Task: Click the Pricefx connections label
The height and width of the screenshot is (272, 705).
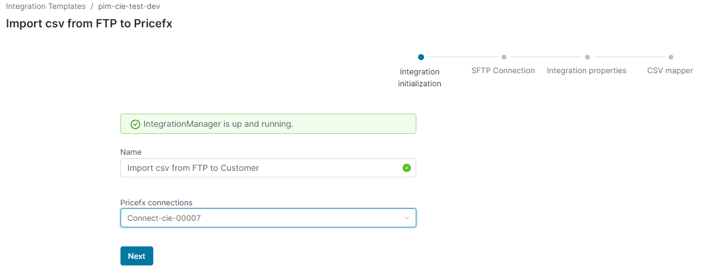Action: tap(156, 202)
